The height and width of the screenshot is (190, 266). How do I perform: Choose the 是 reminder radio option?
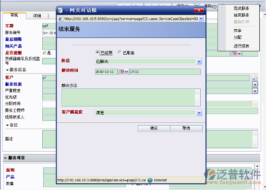pos(45,53)
